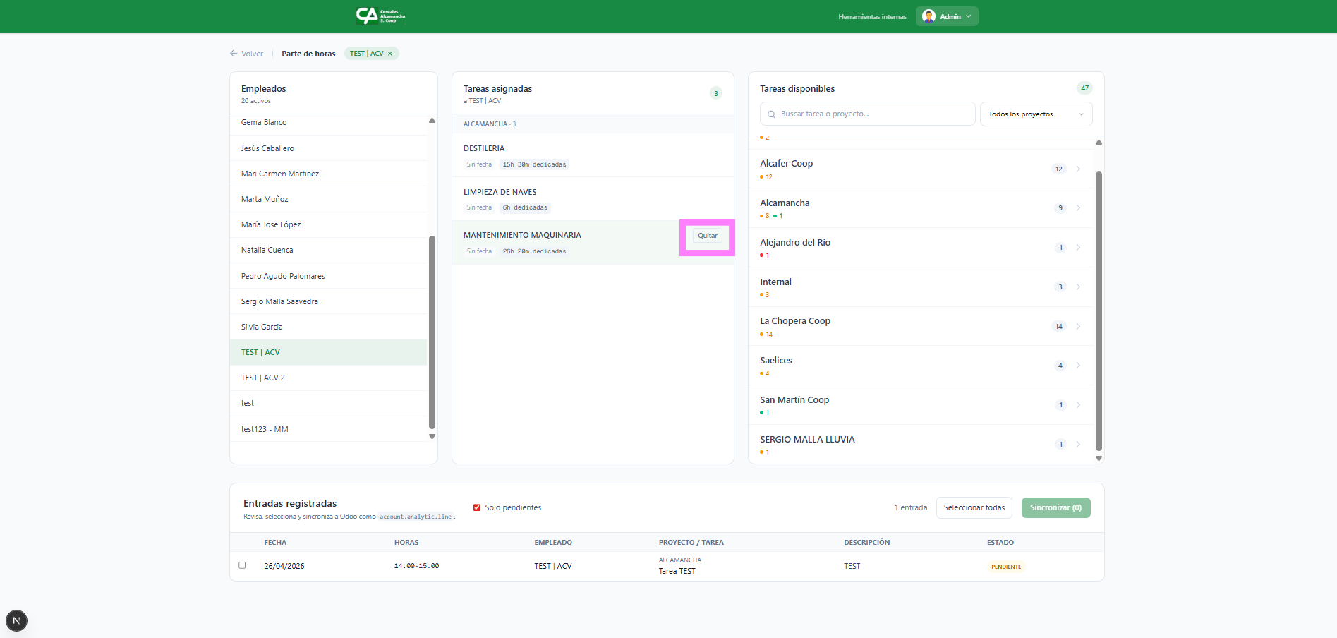Check the 26/04/2026 entry row checkbox

tap(242, 565)
